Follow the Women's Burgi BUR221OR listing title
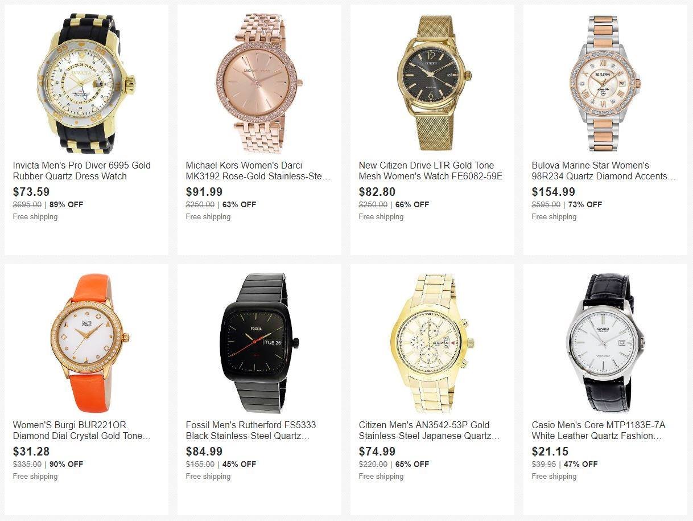Screen dimensions: 693x521 pyautogui.click(x=82, y=430)
